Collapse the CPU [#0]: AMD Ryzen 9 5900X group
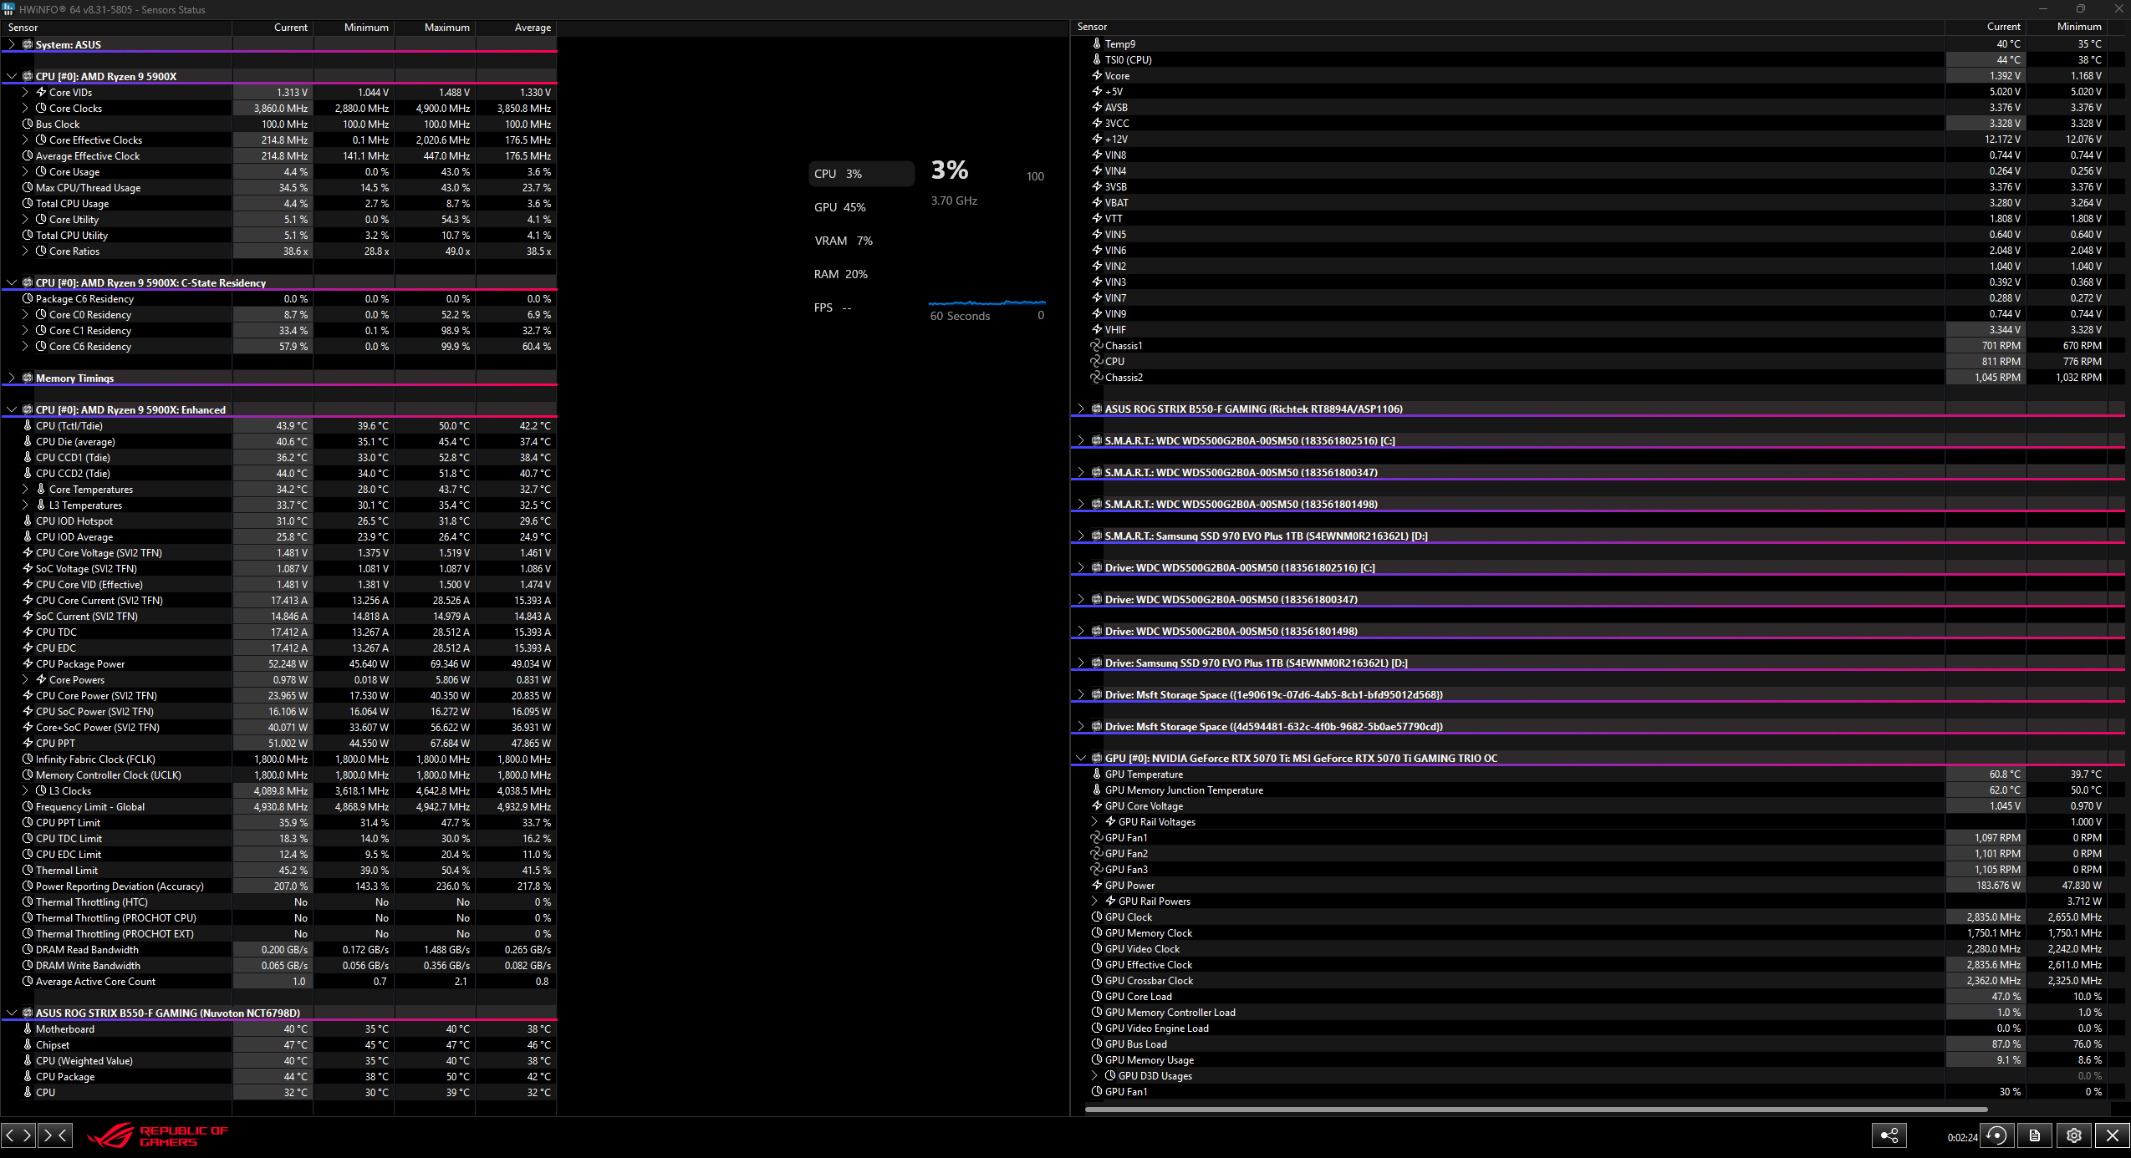The image size is (2131, 1158). (x=12, y=76)
